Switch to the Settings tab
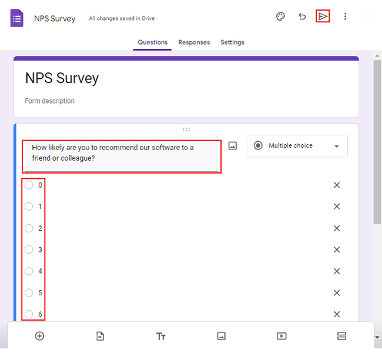The width and height of the screenshot is (382, 356). tap(232, 42)
